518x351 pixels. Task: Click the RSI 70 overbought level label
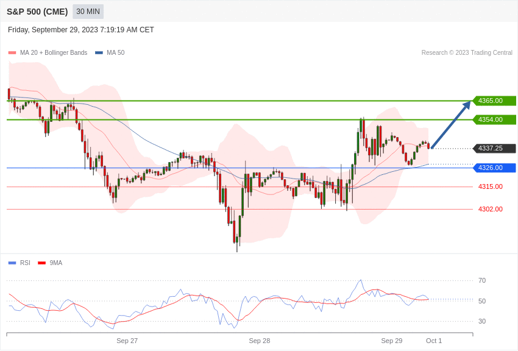point(482,280)
